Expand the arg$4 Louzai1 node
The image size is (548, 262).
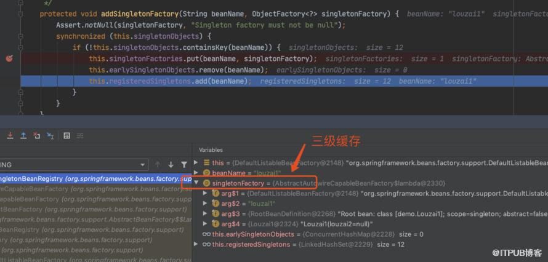click(x=206, y=224)
